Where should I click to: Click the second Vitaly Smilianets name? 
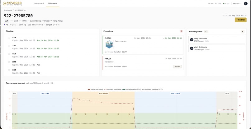pyautogui.click(x=200, y=47)
